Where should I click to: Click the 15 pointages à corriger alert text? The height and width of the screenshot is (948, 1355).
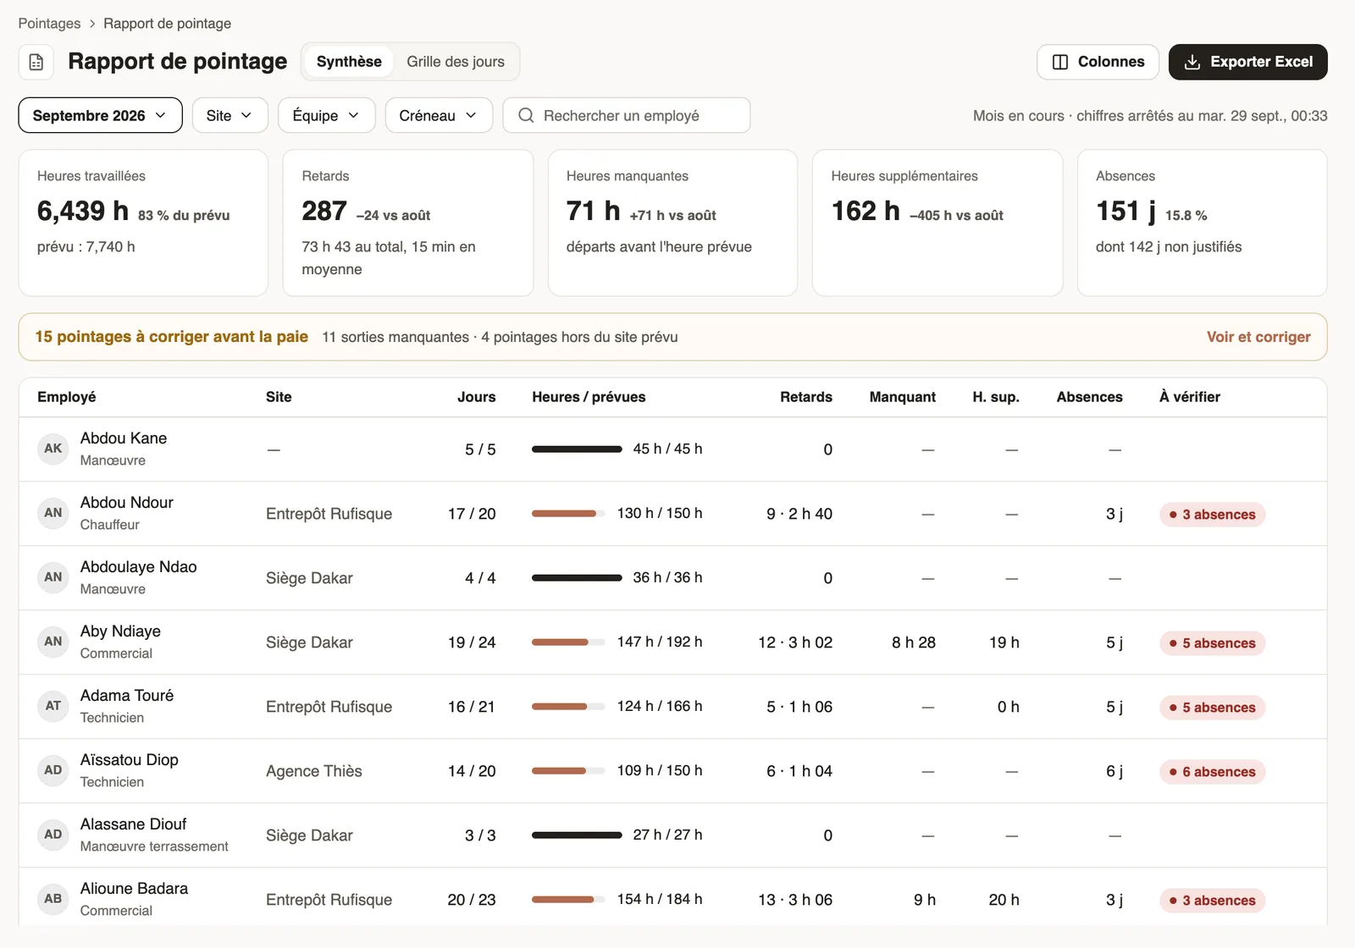(x=172, y=337)
